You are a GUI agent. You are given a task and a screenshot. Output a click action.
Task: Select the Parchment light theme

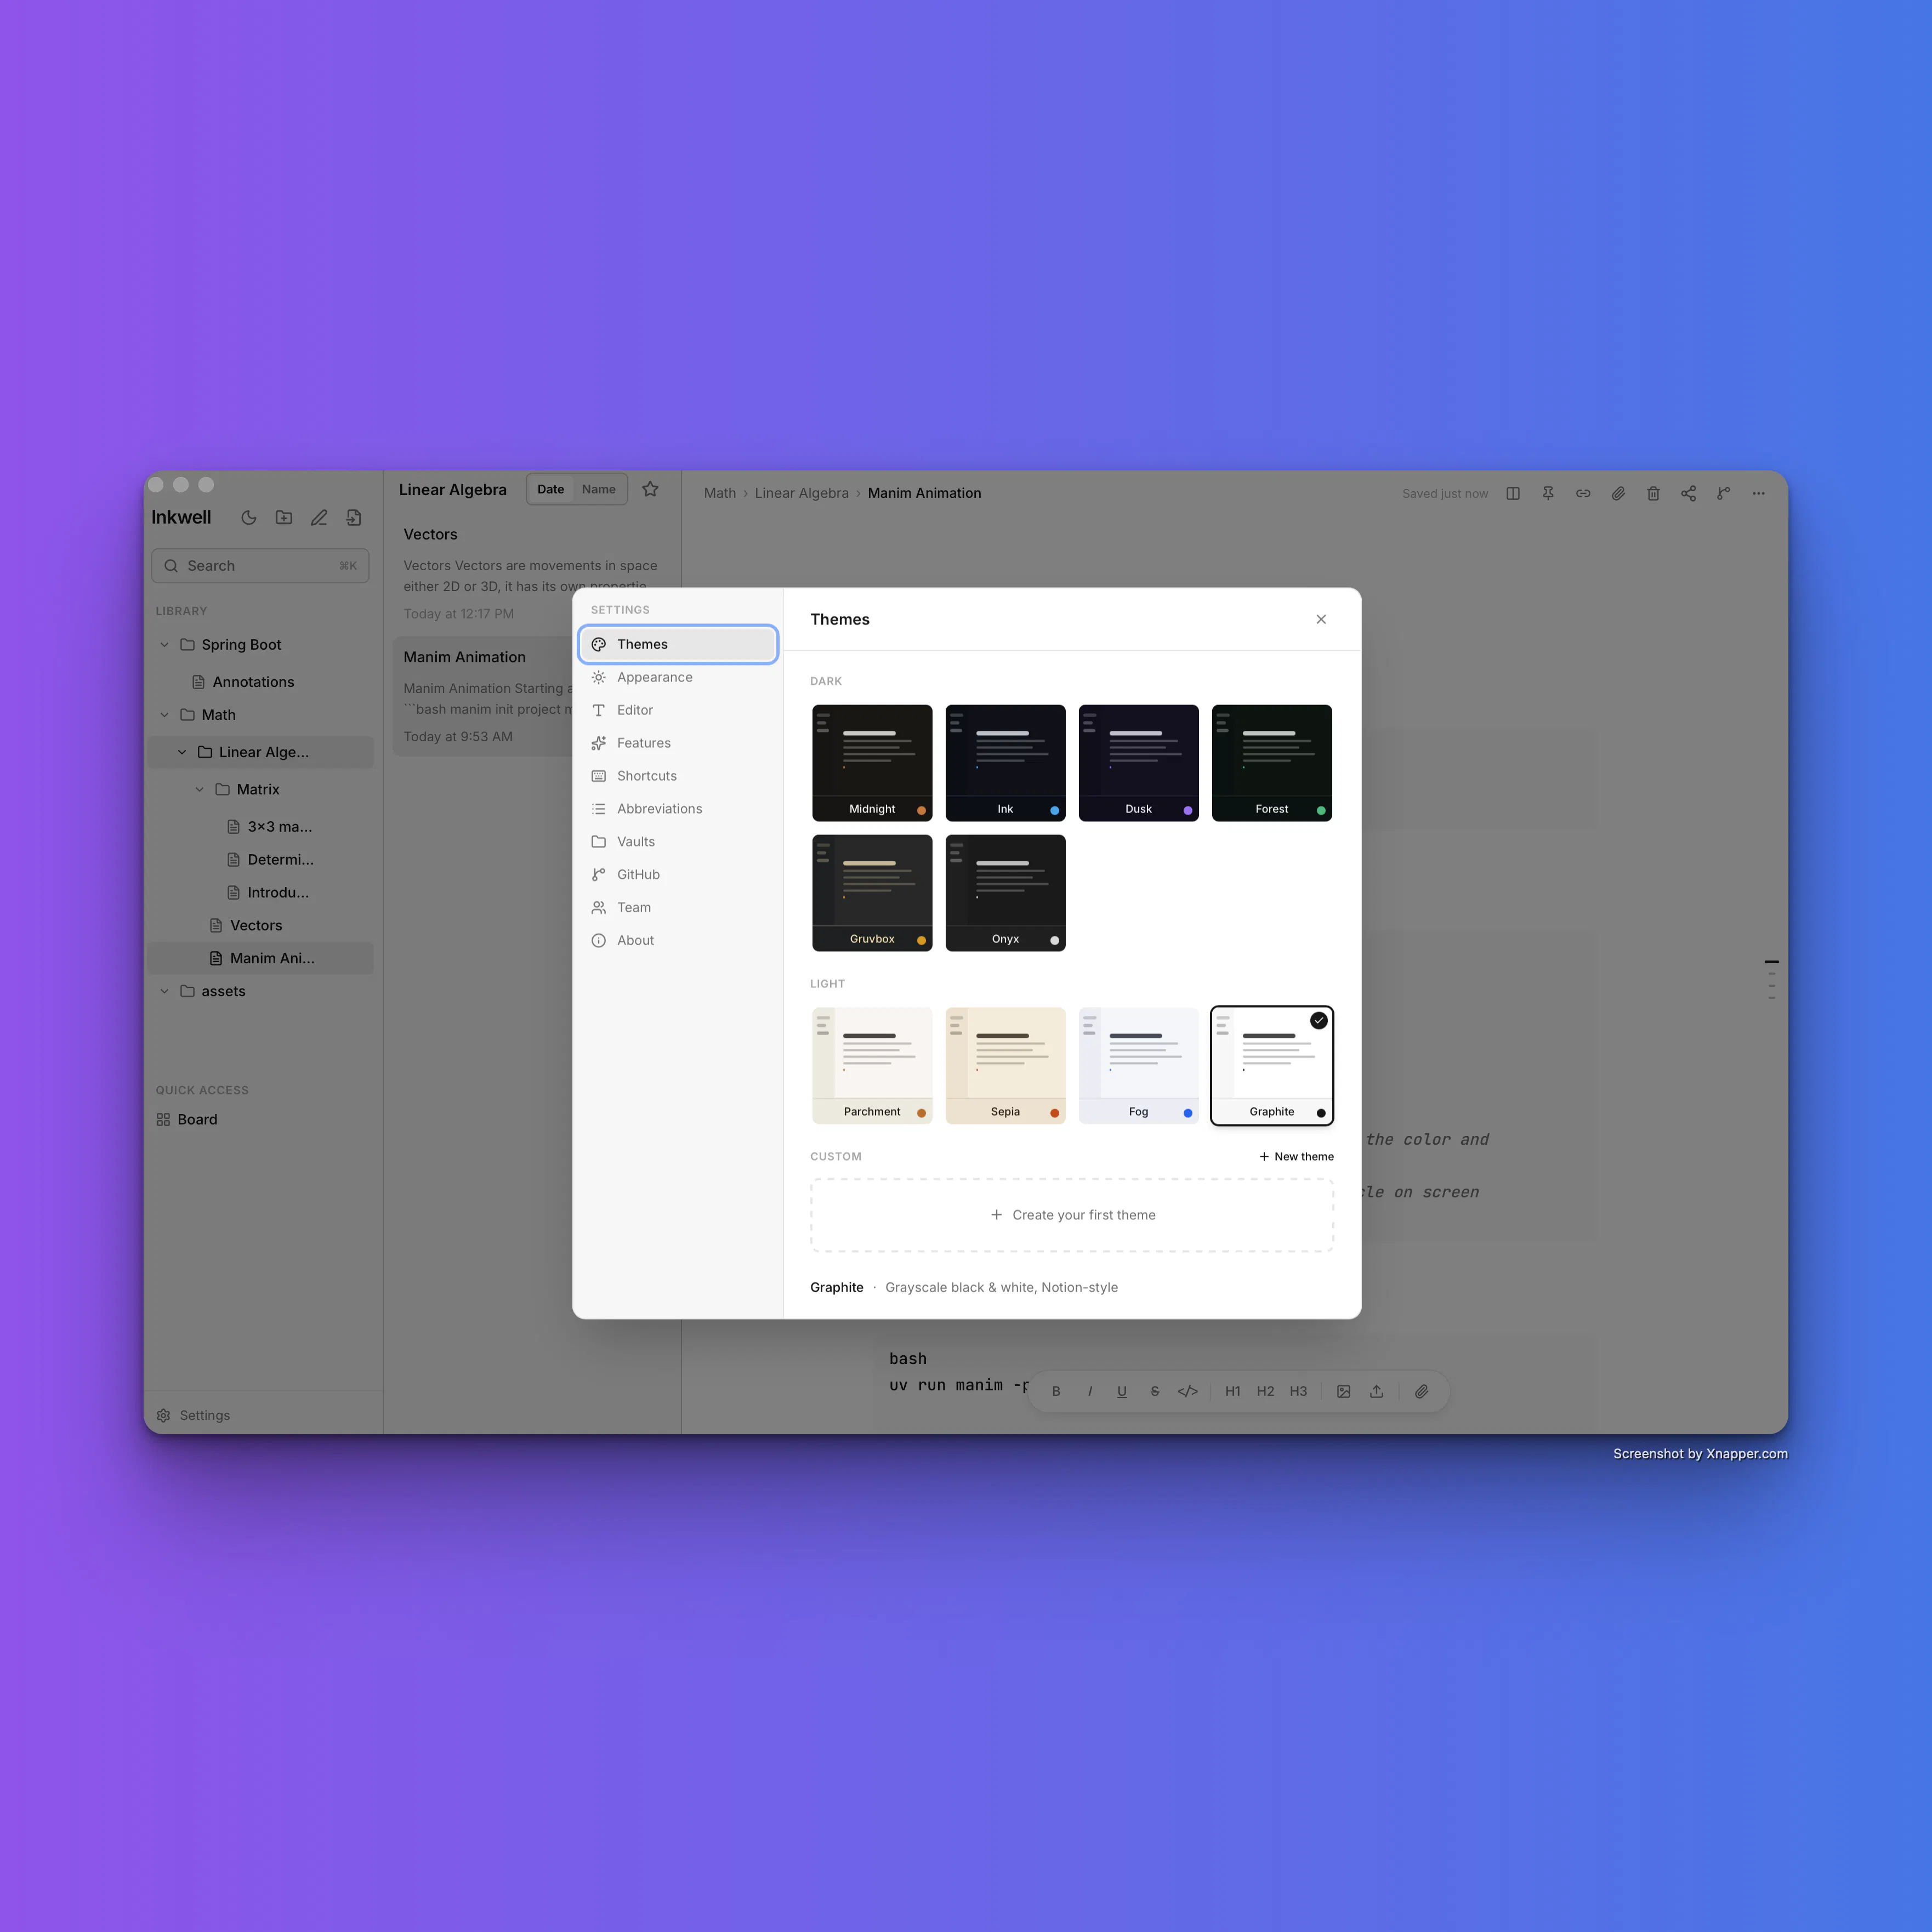click(x=872, y=1066)
